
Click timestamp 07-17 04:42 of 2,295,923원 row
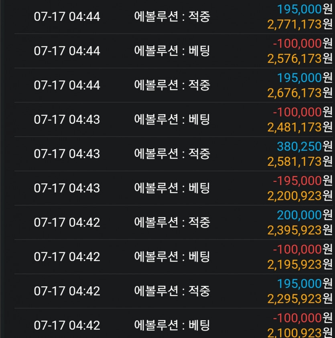(67, 291)
